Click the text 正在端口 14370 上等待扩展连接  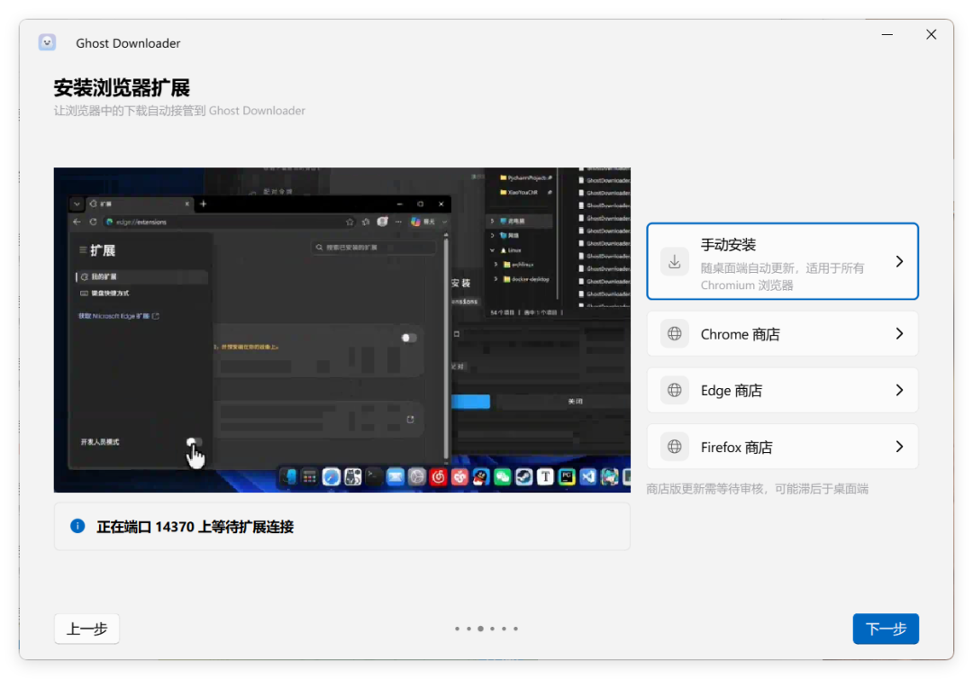click(195, 527)
